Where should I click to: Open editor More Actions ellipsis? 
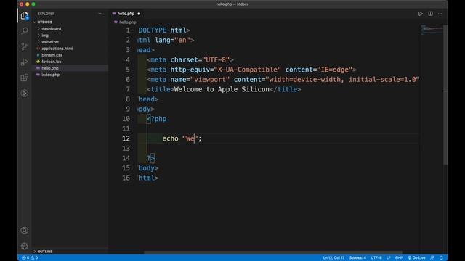pos(440,14)
